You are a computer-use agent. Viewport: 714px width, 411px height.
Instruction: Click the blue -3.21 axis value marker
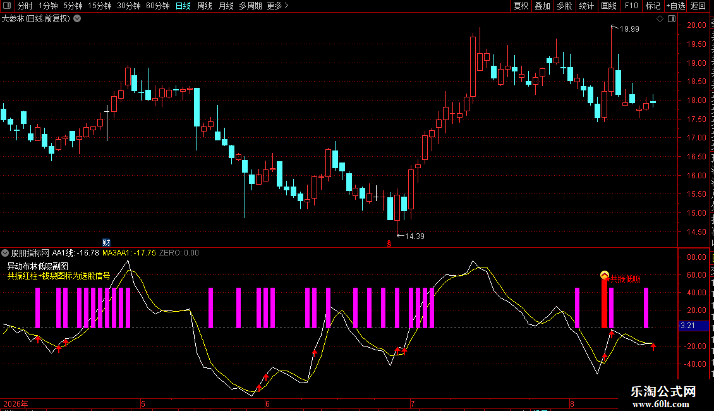pyautogui.click(x=693, y=326)
